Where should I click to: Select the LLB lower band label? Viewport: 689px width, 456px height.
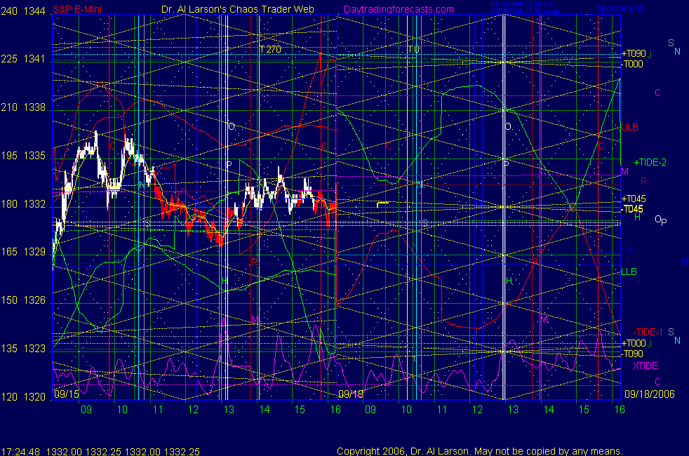coord(629,271)
